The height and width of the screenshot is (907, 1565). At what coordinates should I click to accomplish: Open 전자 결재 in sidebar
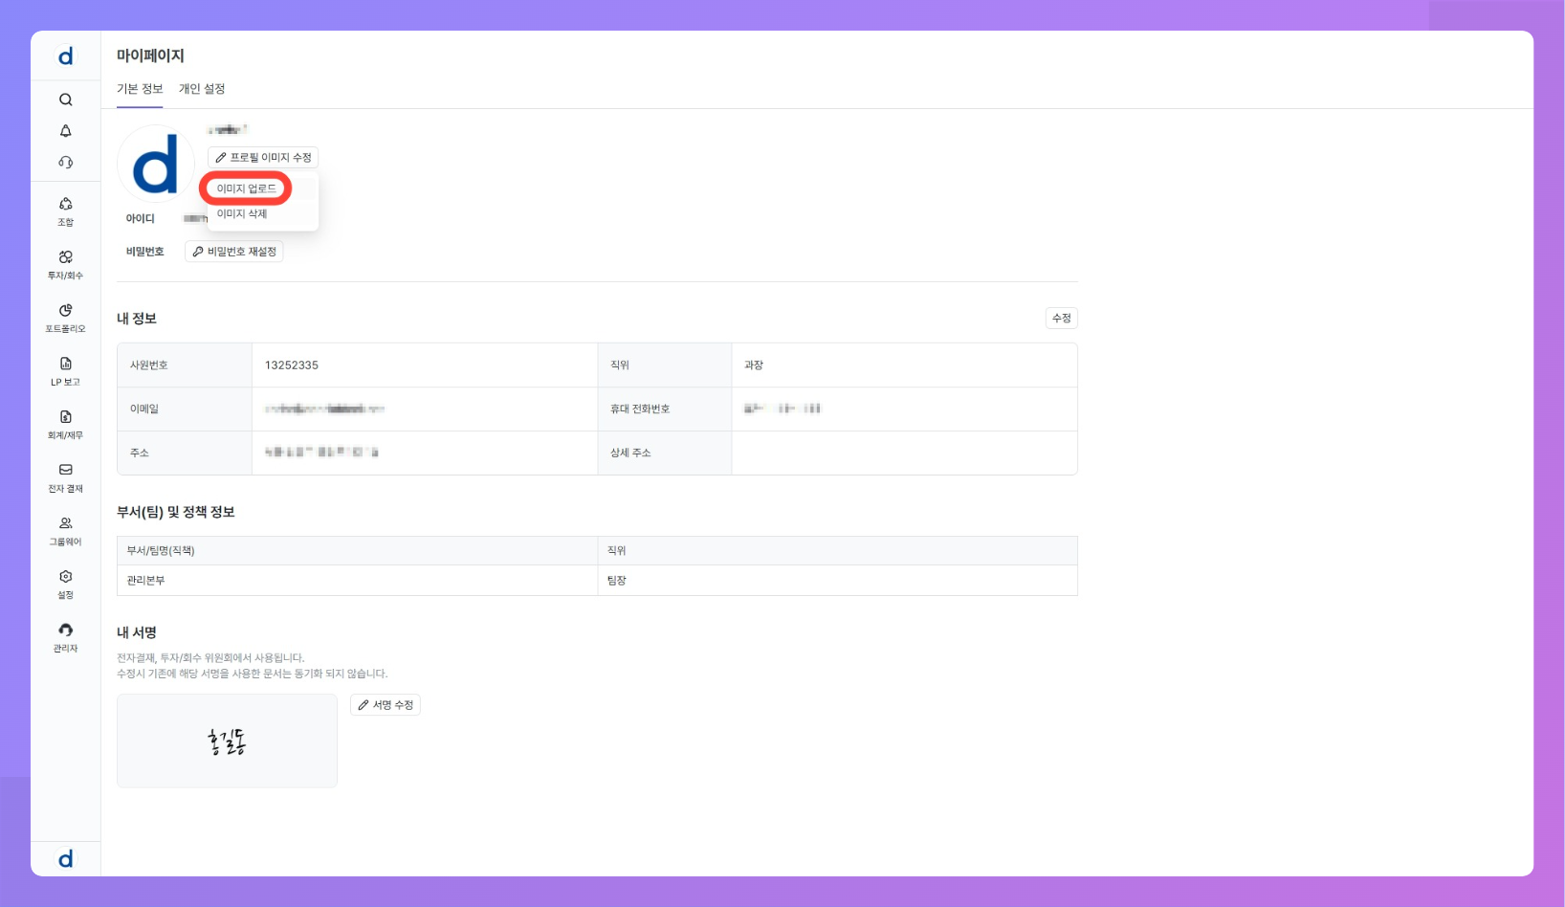pos(65,477)
